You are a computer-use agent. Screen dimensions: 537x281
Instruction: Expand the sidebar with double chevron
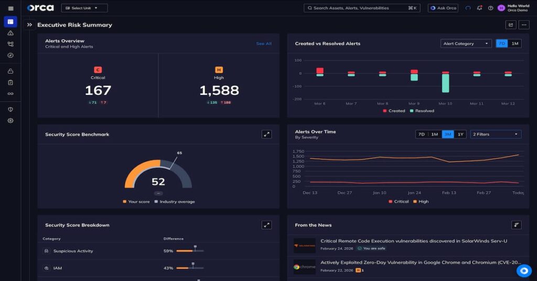29,25
